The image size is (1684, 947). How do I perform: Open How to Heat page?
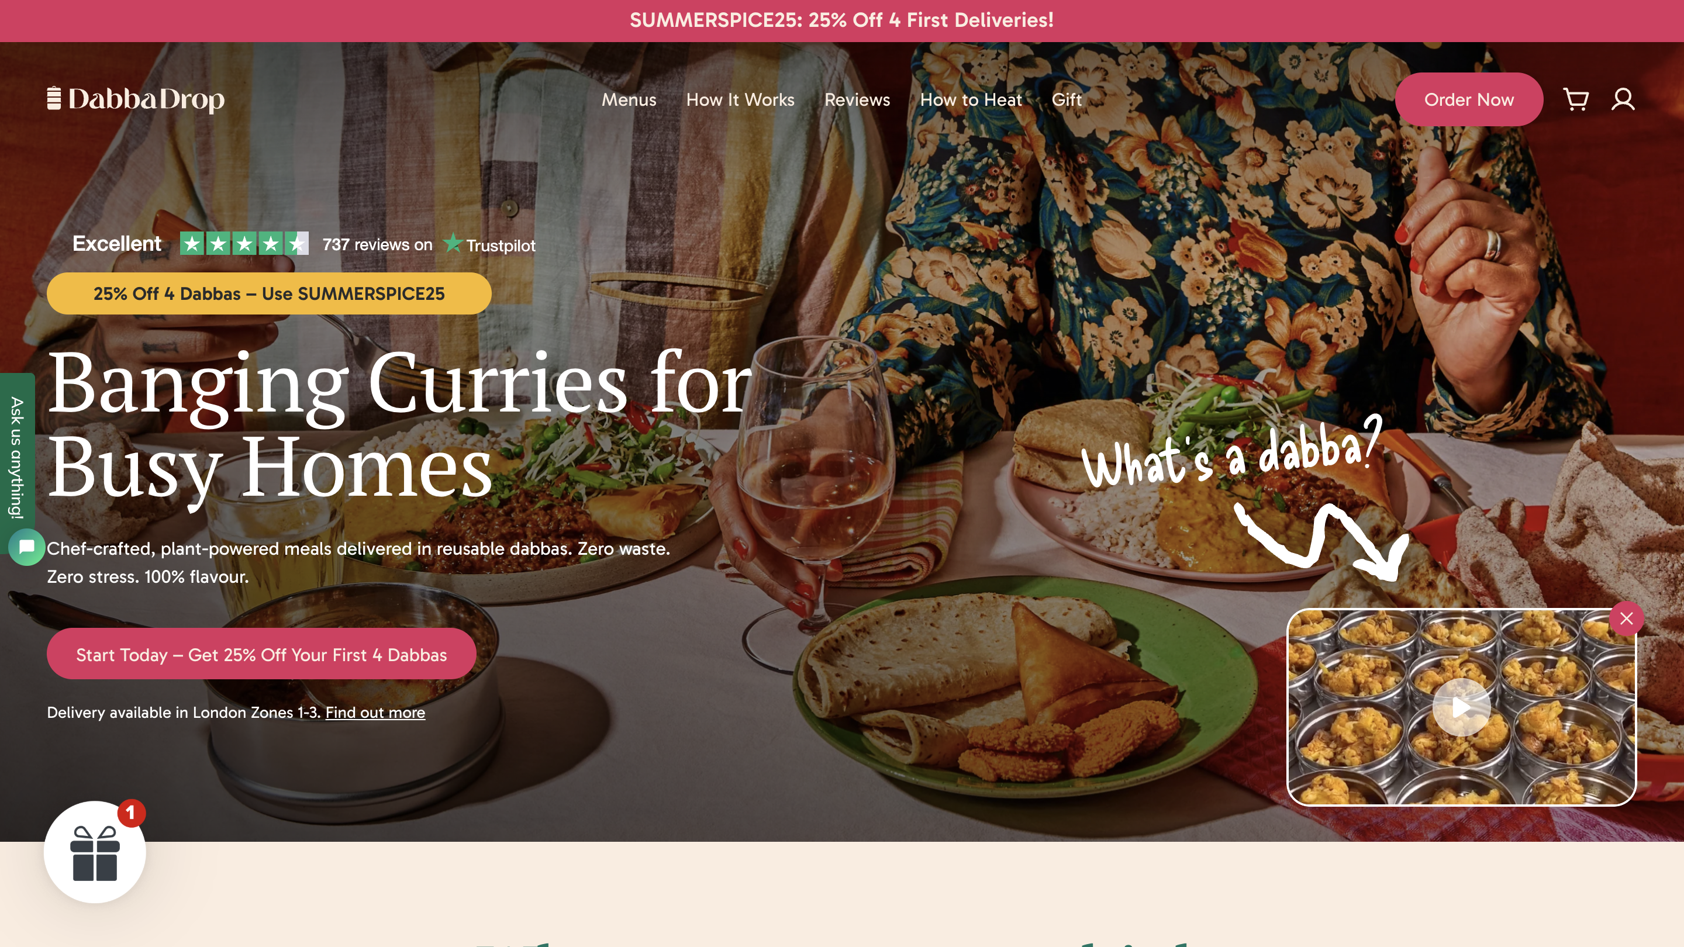(971, 99)
